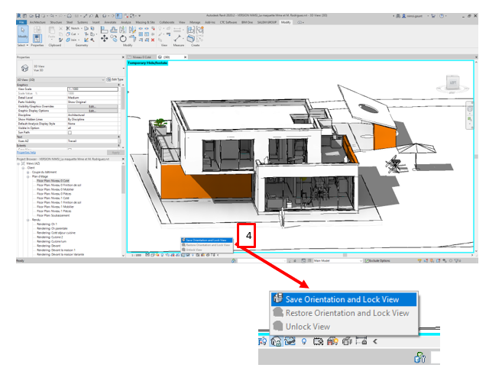Click Edit for Visibility/Graphics Overrides
Image resolution: width=489 pixels, height=384 pixels.
coord(92,106)
